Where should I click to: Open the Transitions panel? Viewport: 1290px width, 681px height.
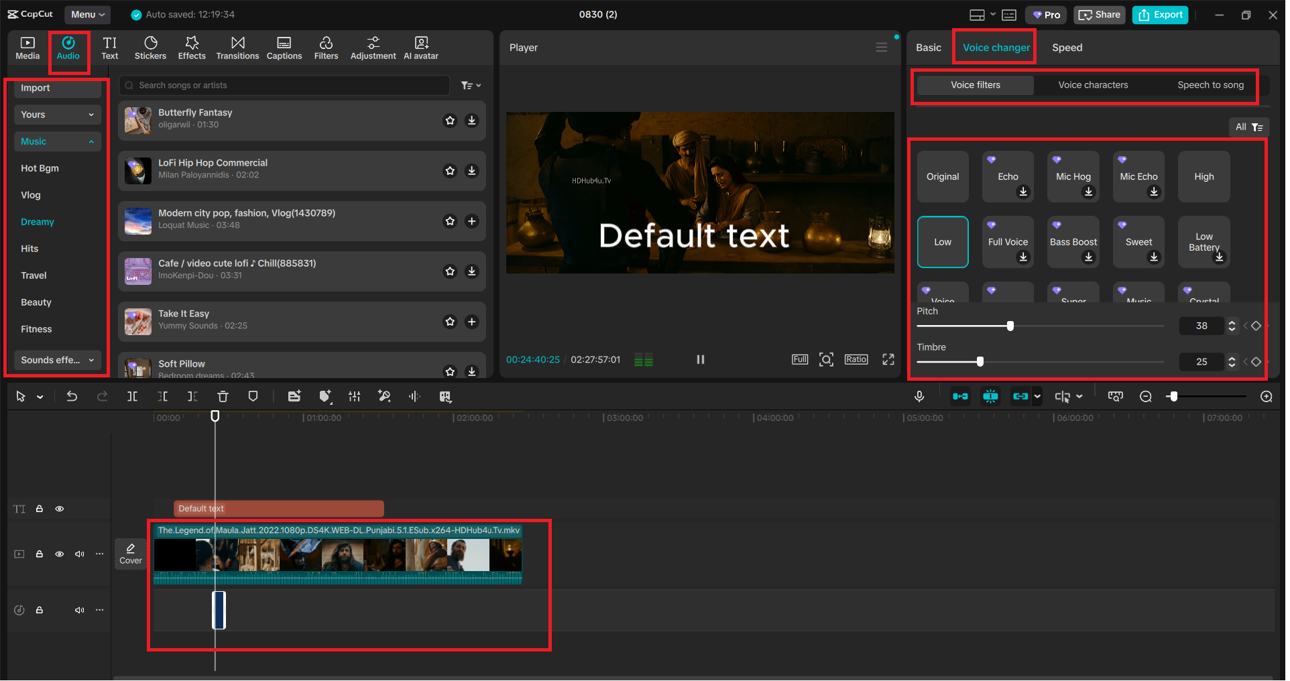pyautogui.click(x=237, y=48)
